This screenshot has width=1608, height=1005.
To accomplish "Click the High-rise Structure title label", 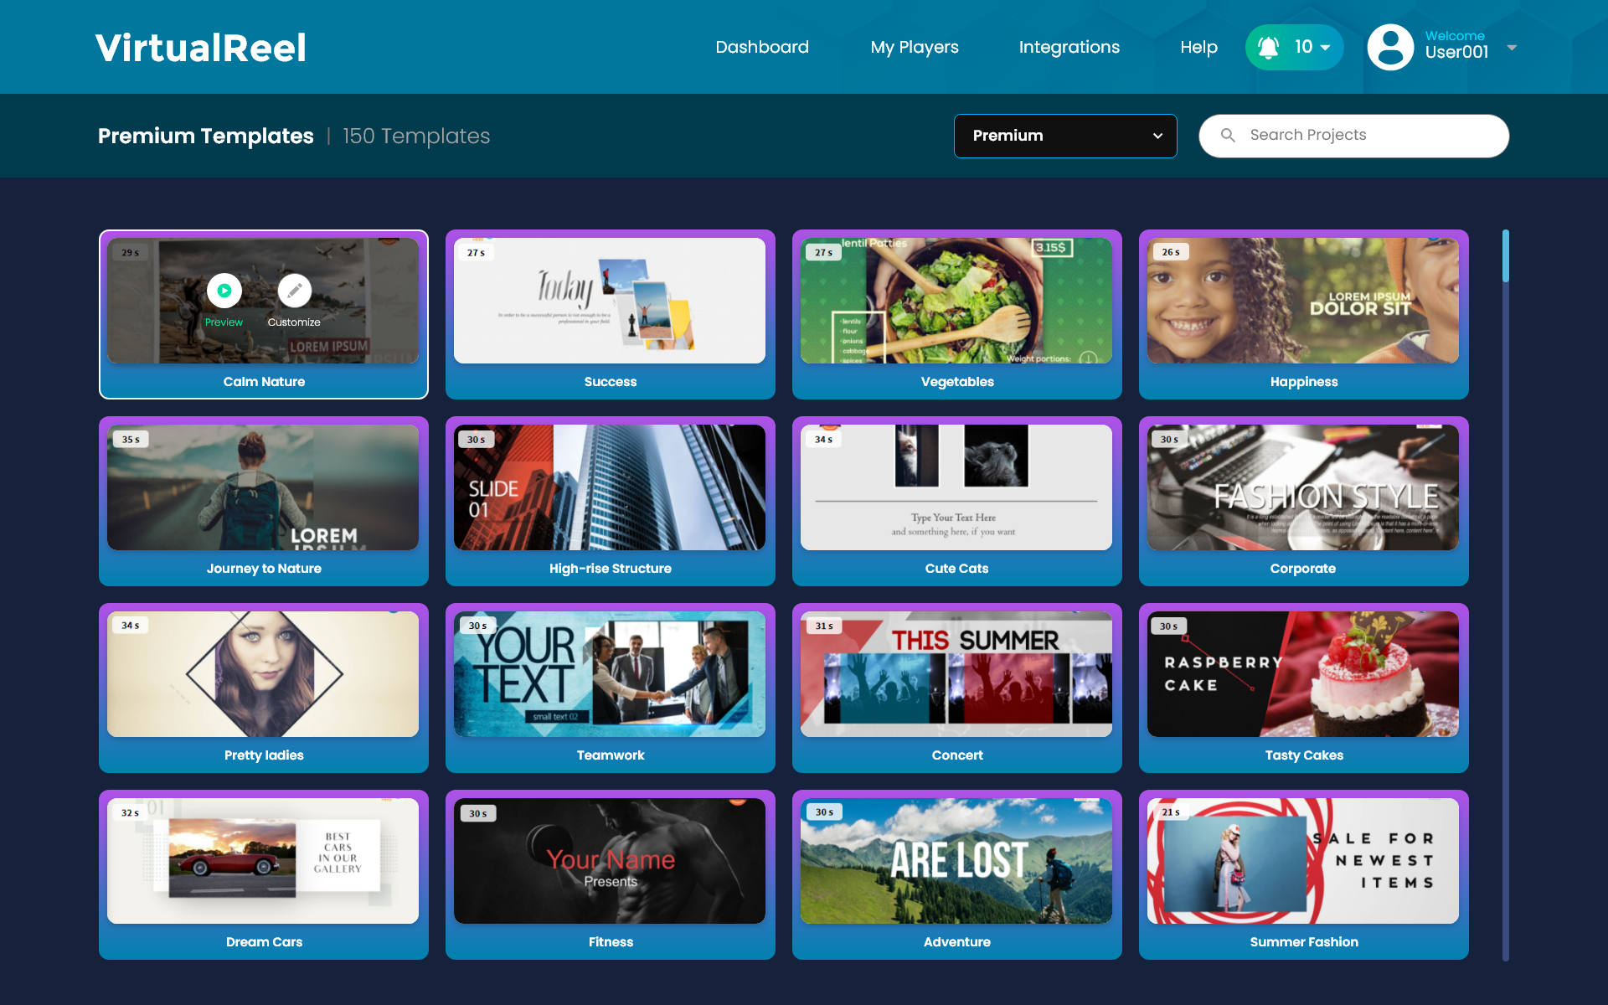I will (611, 568).
